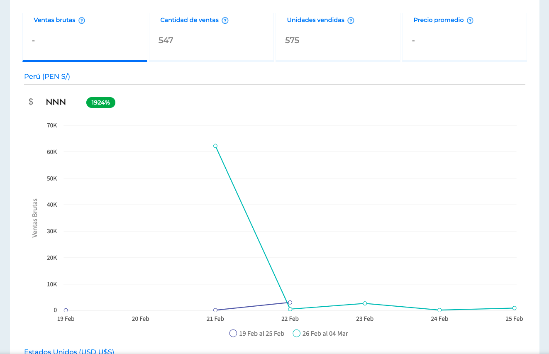Click the Perú (PEN S/) section heading
Screen dimensions: 549x354
47,76
